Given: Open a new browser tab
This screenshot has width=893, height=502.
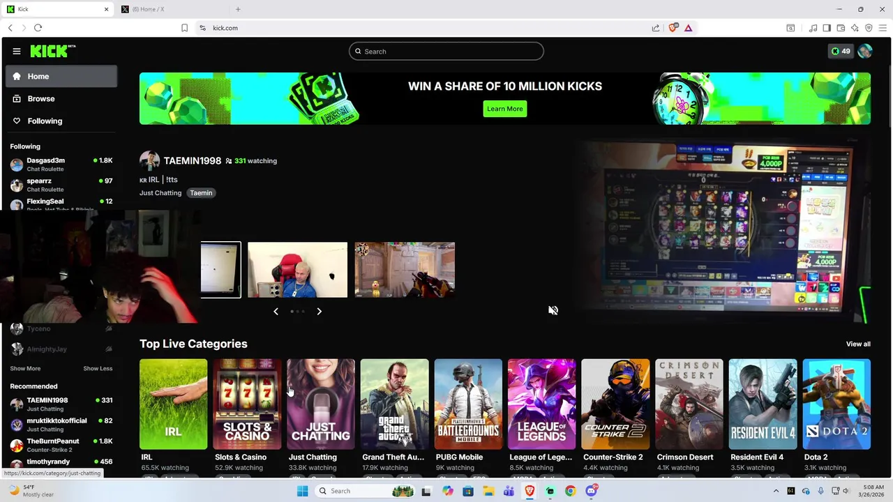Looking at the screenshot, I should (x=238, y=9).
